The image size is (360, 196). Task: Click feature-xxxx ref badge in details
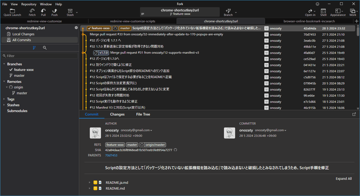pos(115,145)
